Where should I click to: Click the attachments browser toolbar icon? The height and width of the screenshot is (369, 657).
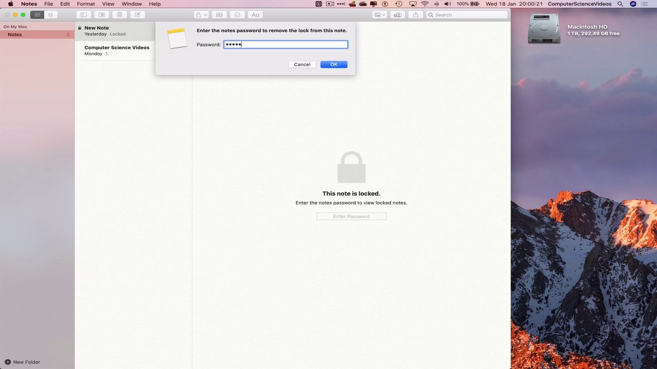[x=102, y=15]
